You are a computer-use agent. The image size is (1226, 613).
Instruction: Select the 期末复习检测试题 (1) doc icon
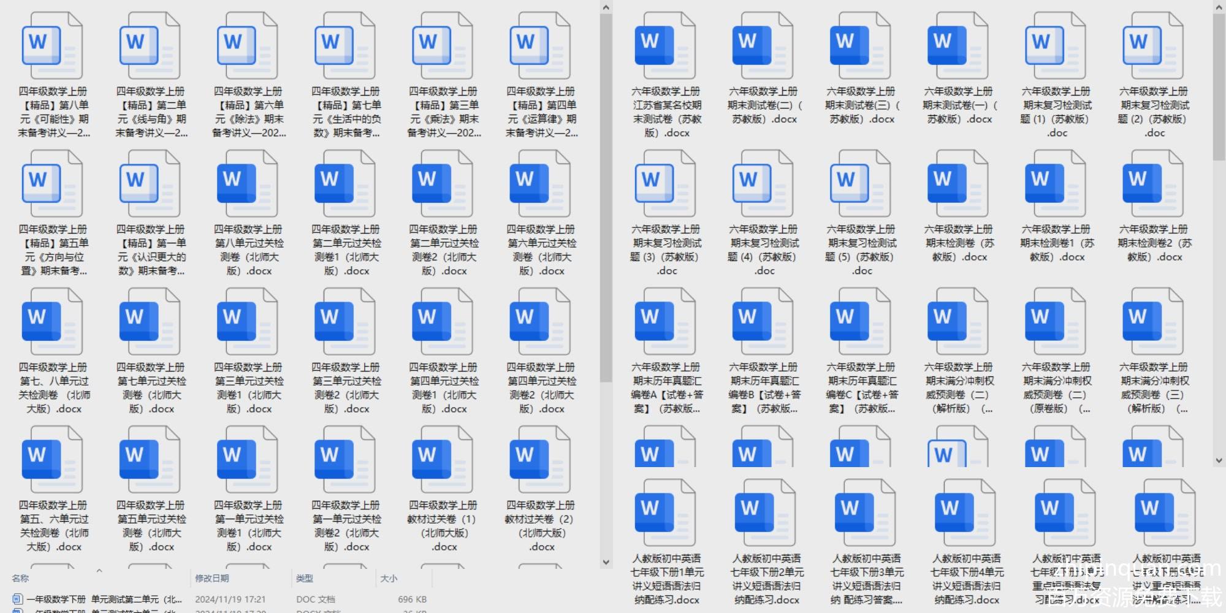[x=1055, y=46]
